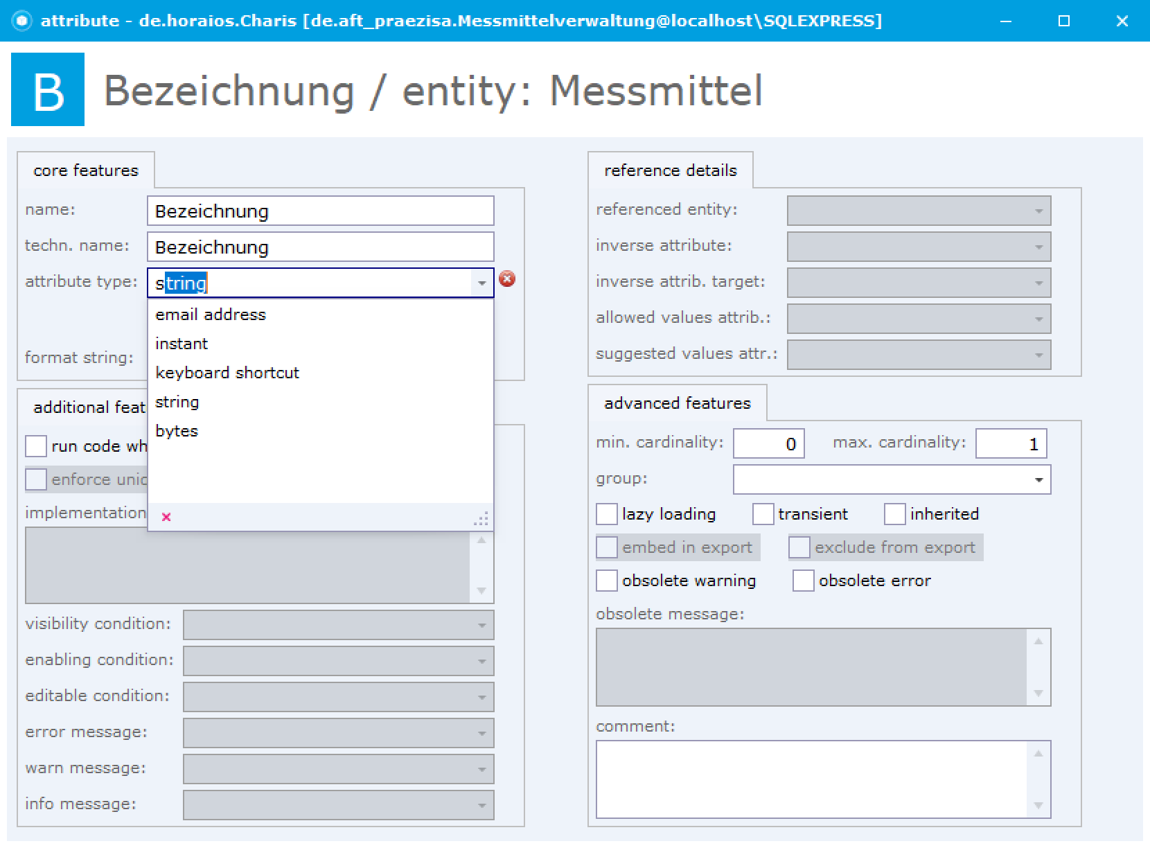Viewport: 1150px width, 848px height.
Task: Maximize the attribute window
Action: point(1064,21)
